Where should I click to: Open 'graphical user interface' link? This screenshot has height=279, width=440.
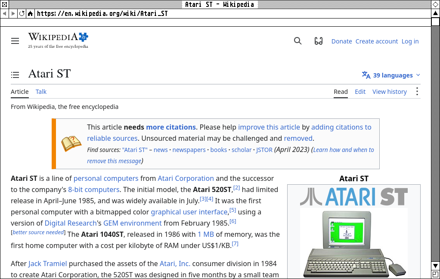[189, 212]
